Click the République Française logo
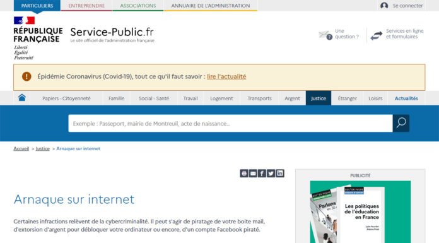Image resolution: width=439 pixels, height=243 pixels. click(38, 38)
